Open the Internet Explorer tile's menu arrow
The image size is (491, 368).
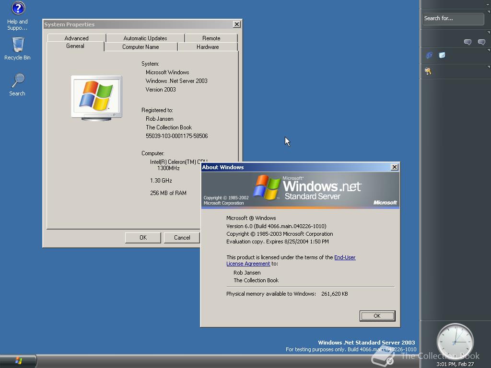point(488,50)
